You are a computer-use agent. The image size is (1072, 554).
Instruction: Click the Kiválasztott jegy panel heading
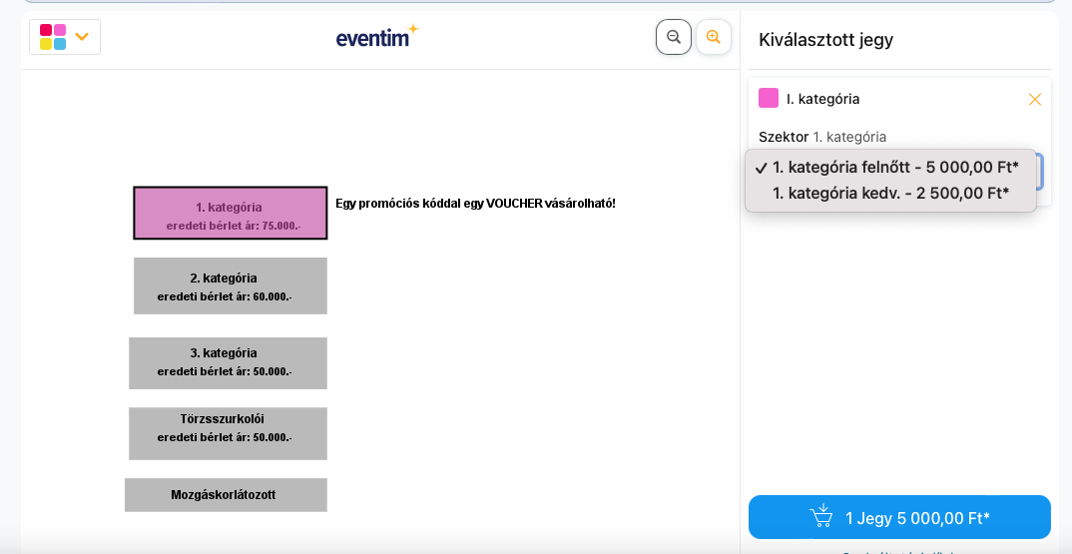tap(825, 40)
